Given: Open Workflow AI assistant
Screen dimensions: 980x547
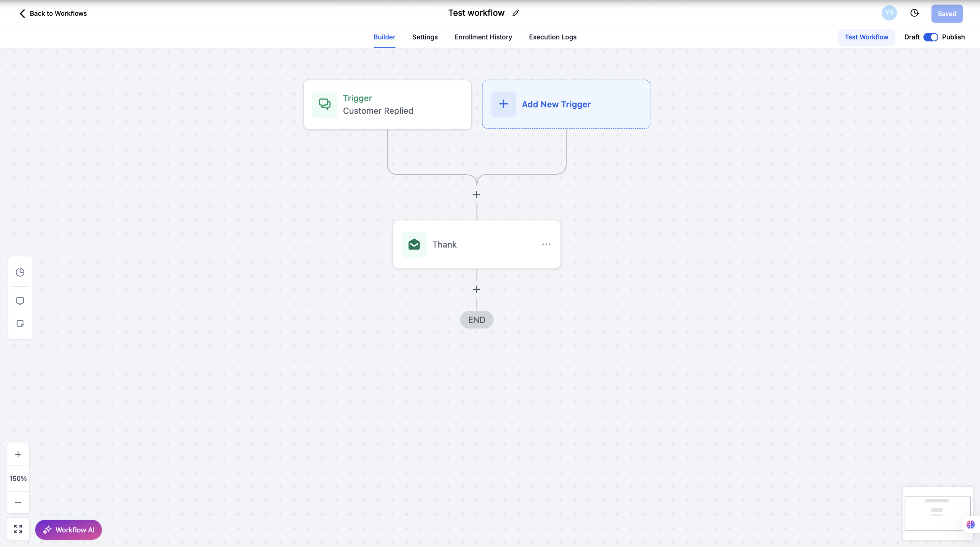Looking at the screenshot, I should [69, 530].
